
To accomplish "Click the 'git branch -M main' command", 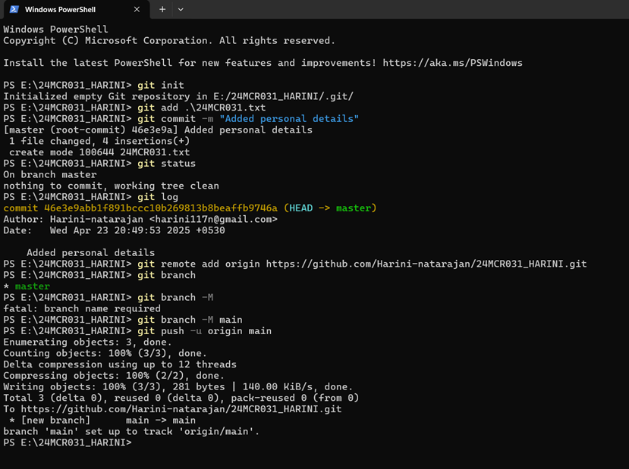I will tap(190, 320).
